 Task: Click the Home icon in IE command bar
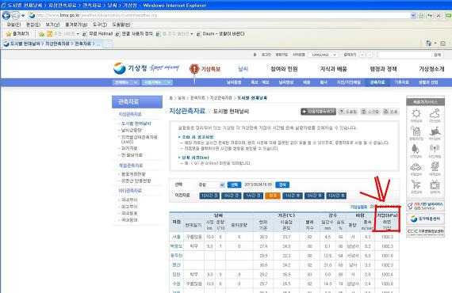(429, 44)
